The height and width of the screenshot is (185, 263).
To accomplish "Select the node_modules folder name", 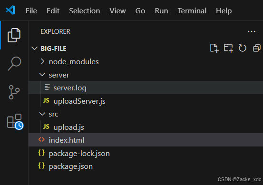I will click(74, 62).
